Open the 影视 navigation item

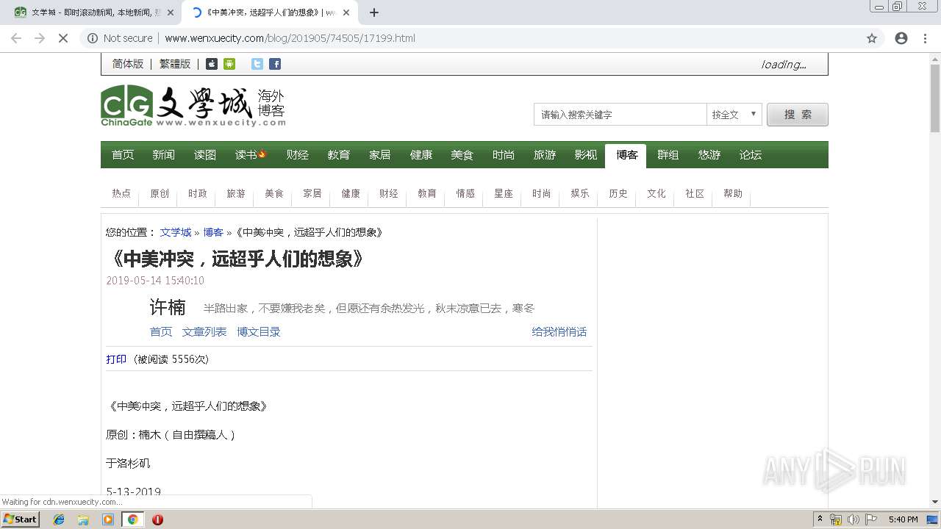click(586, 155)
